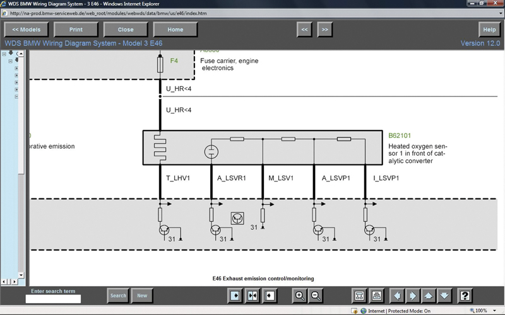Open the 100% zoom level dropdown arrow
505x315 pixels.
(494, 311)
